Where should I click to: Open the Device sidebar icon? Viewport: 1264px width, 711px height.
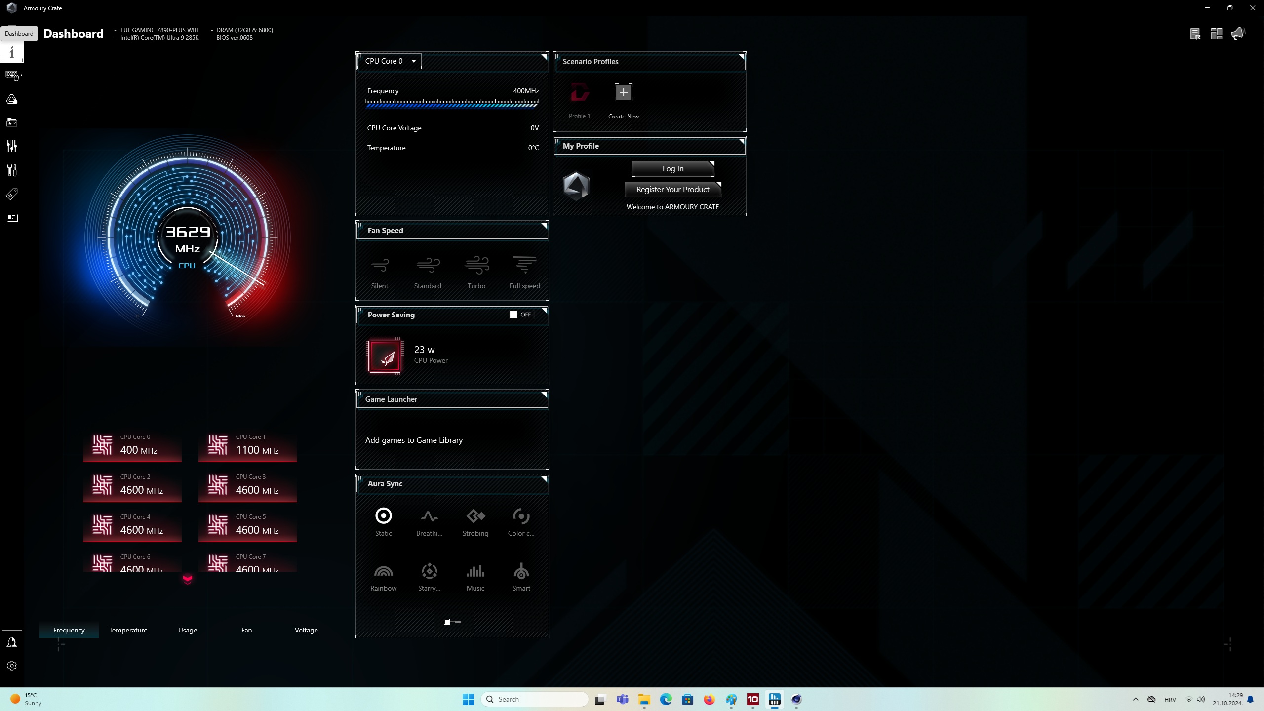pyautogui.click(x=12, y=75)
